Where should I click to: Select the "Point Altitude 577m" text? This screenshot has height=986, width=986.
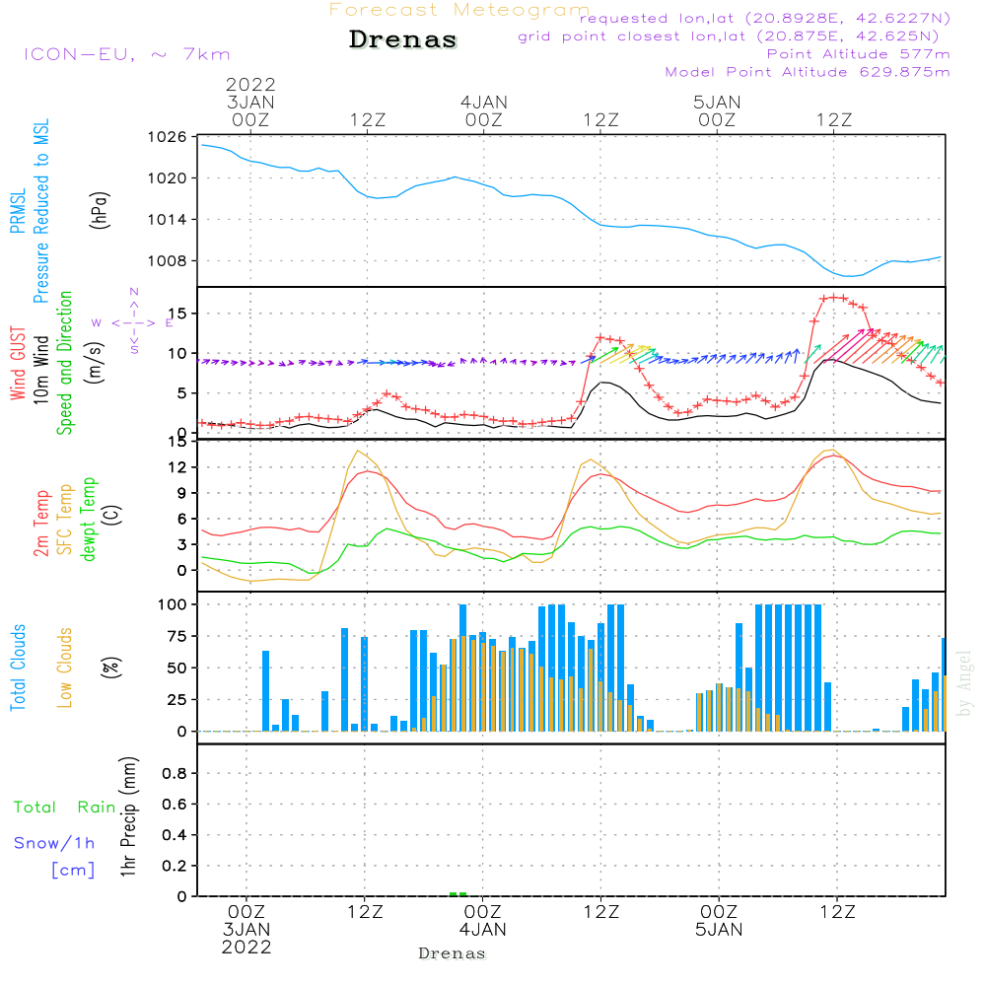coord(859,54)
